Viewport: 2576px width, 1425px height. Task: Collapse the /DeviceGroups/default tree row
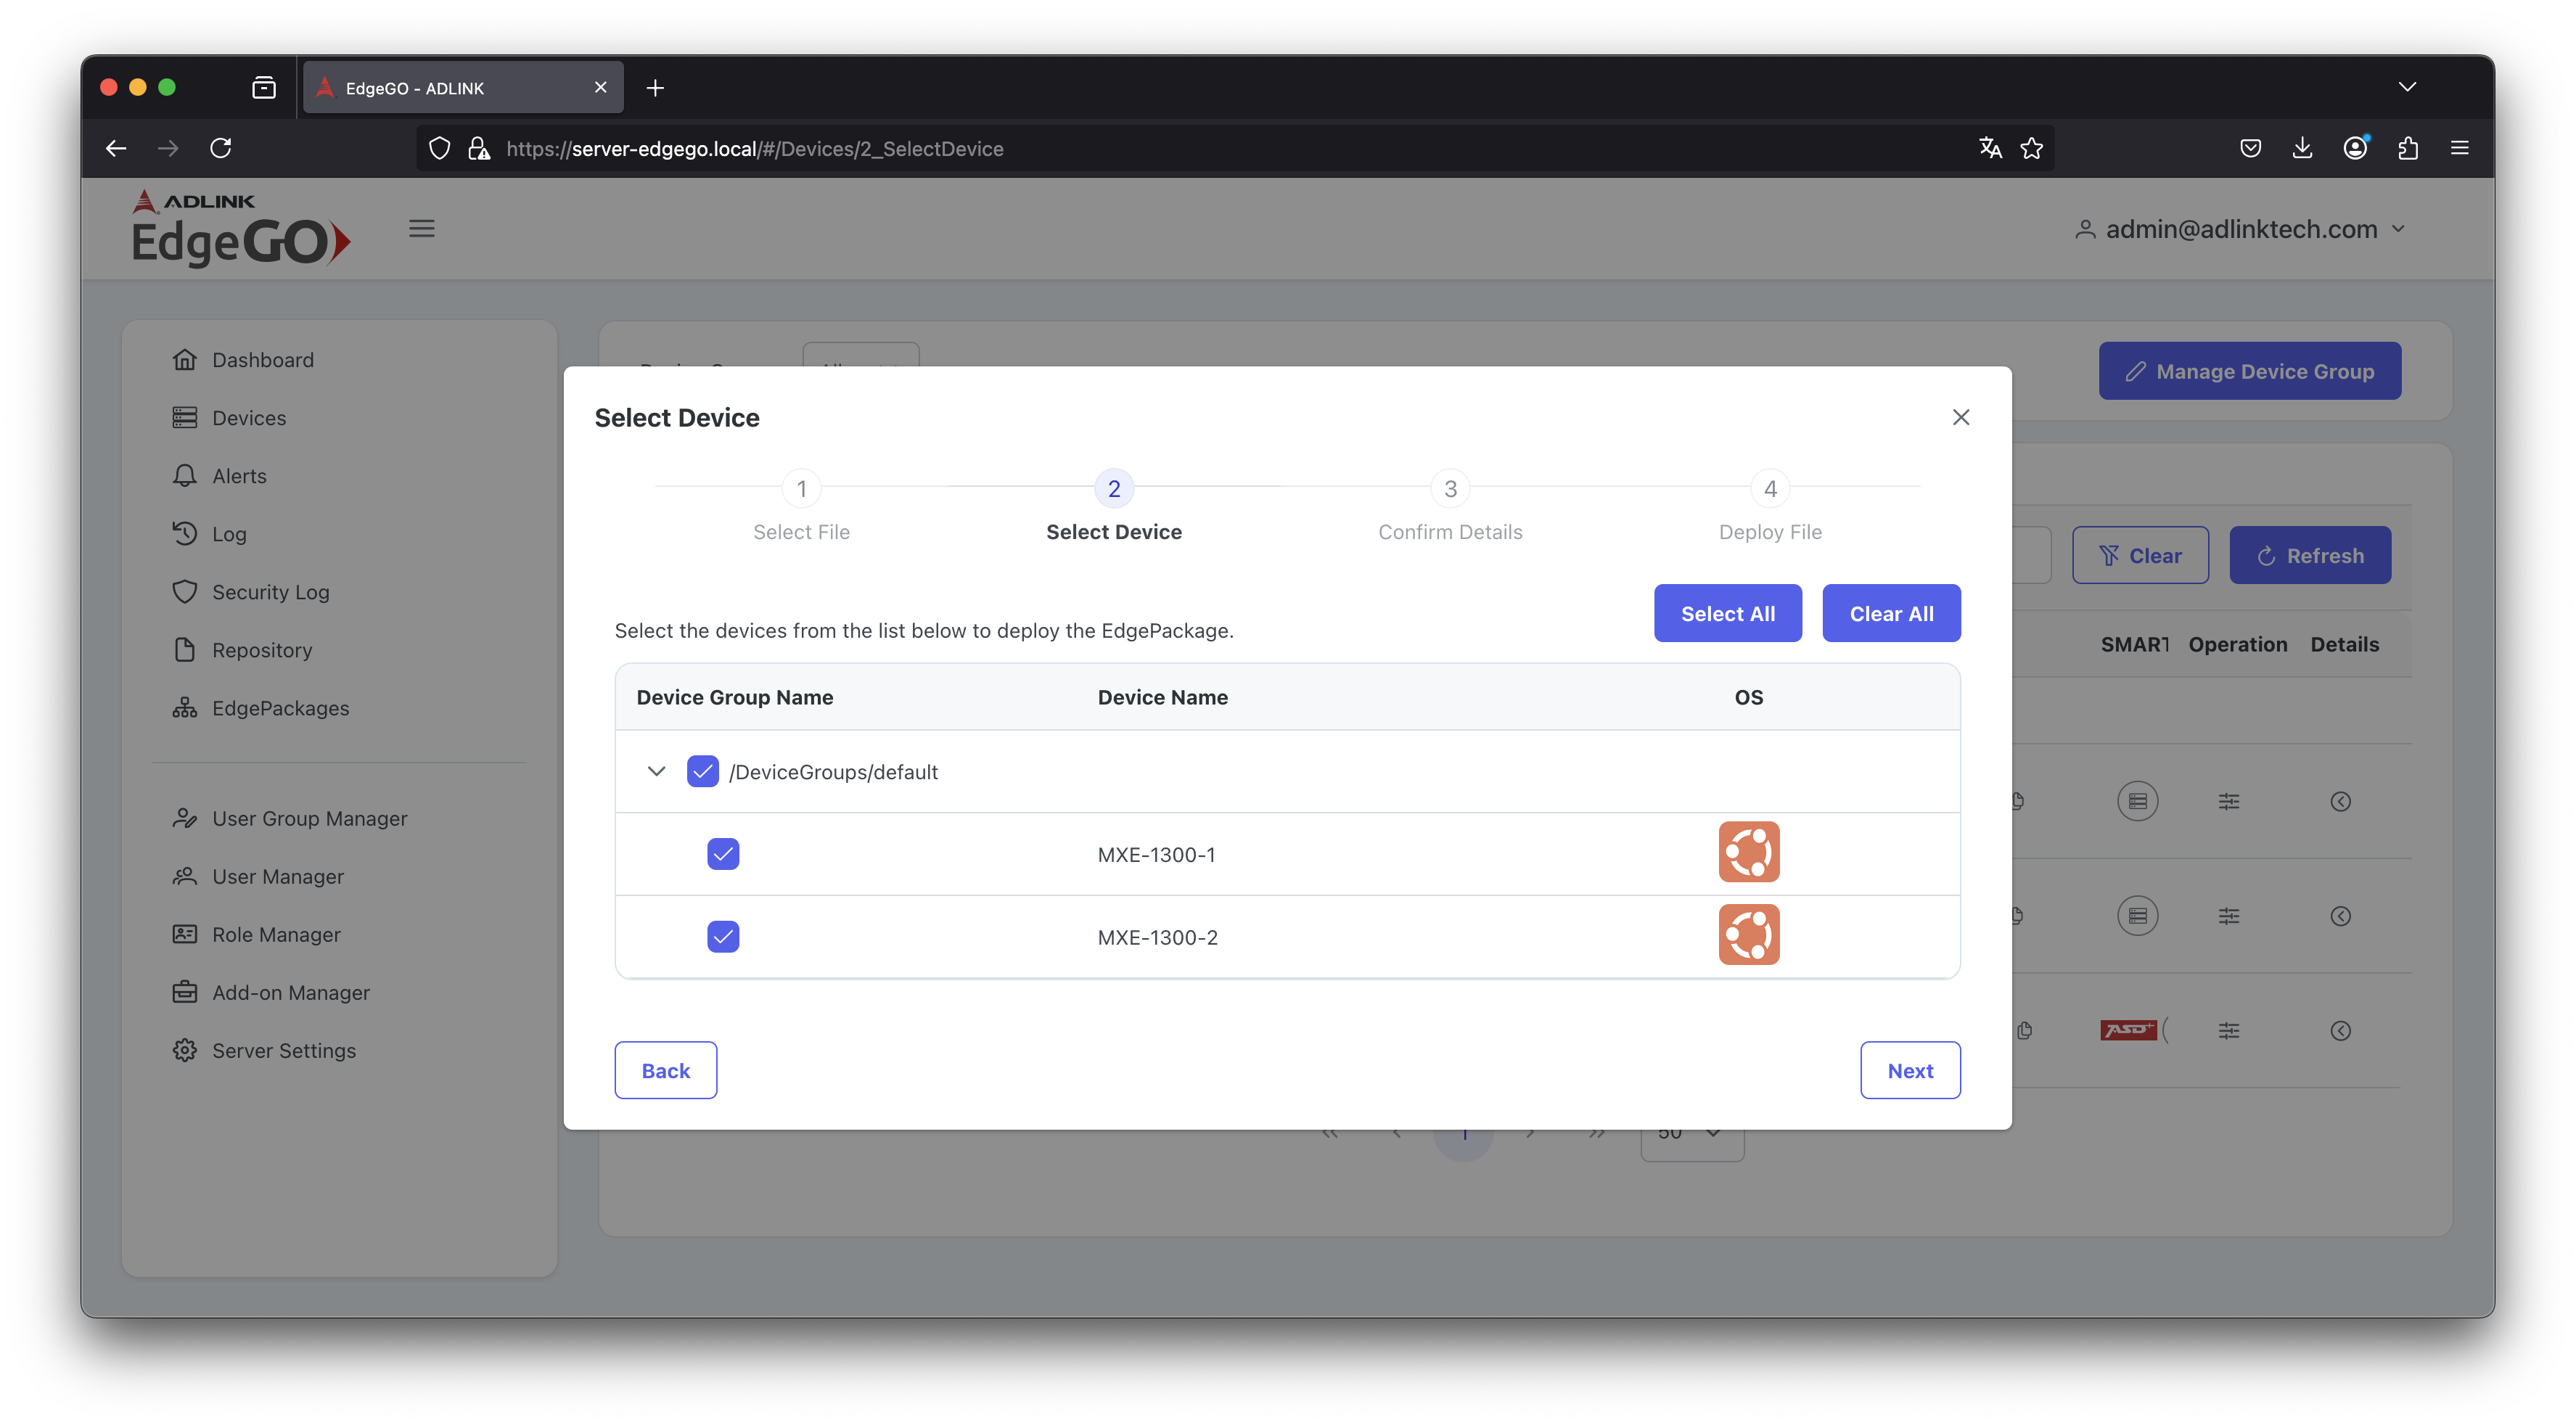click(656, 771)
